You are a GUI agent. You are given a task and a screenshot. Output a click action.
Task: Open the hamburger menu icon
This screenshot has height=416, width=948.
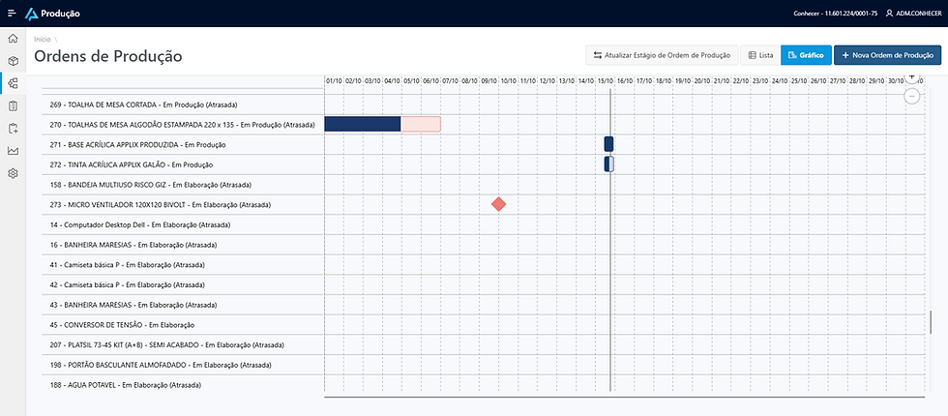point(12,14)
